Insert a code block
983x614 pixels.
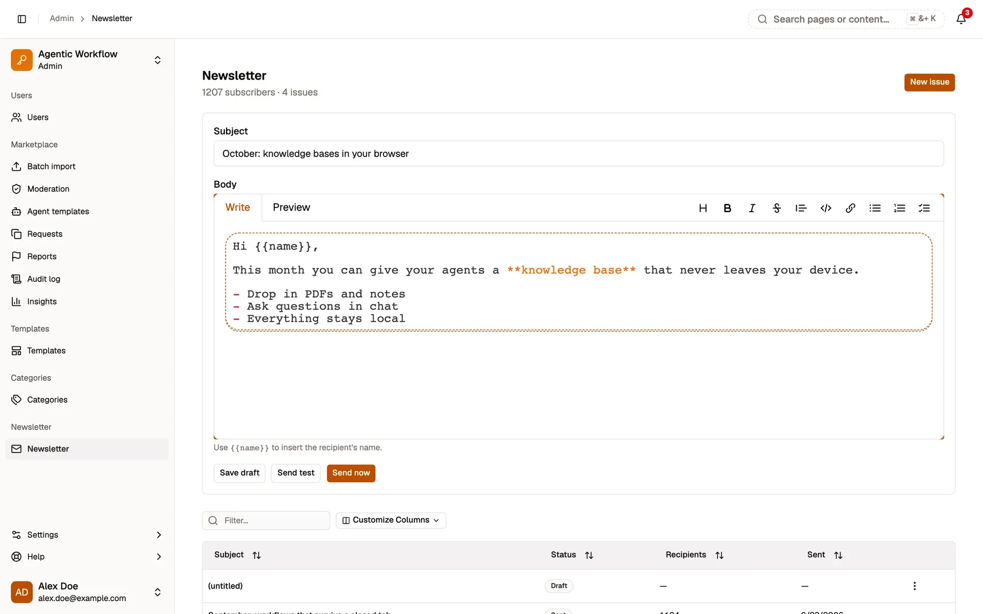(x=826, y=208)
